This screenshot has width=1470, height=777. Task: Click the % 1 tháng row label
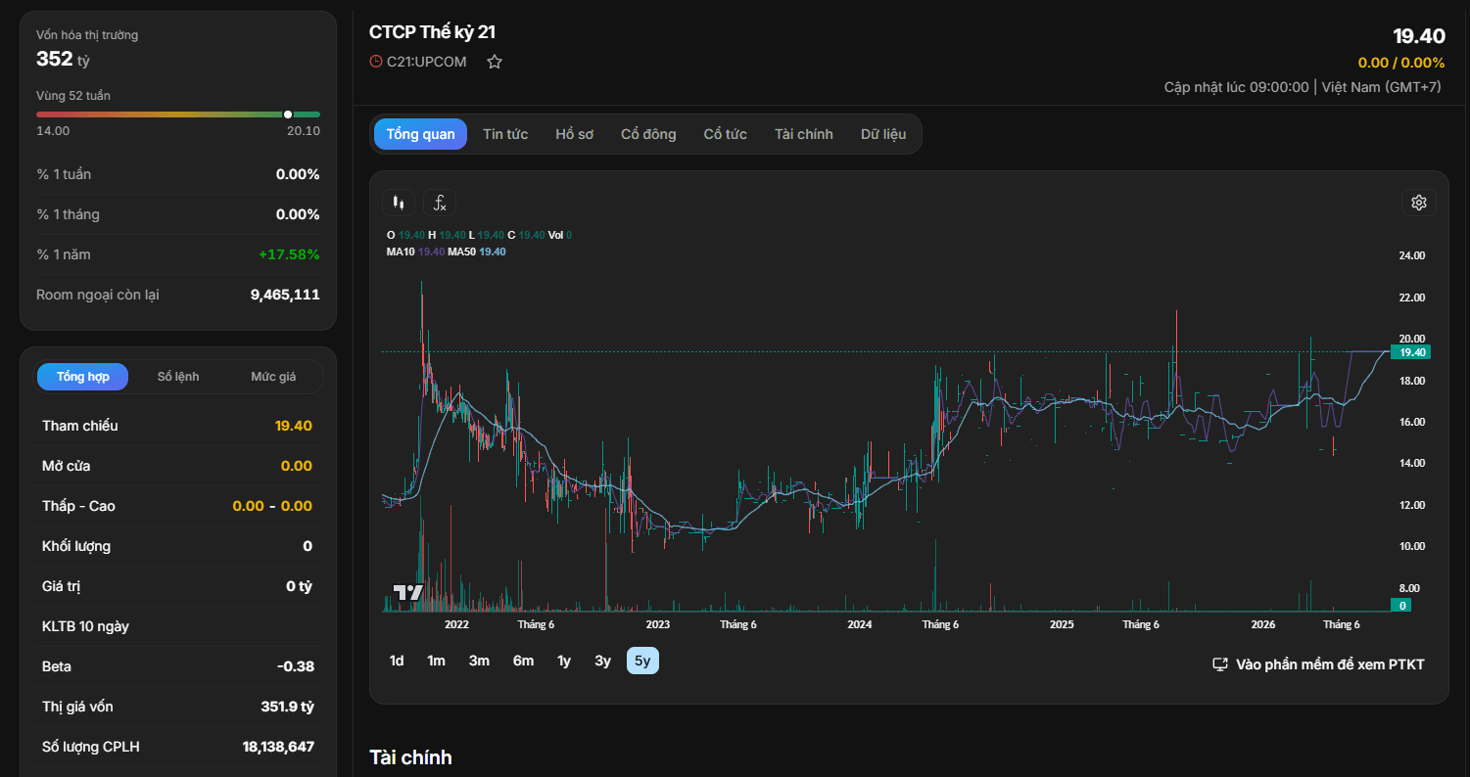[68, 214]
